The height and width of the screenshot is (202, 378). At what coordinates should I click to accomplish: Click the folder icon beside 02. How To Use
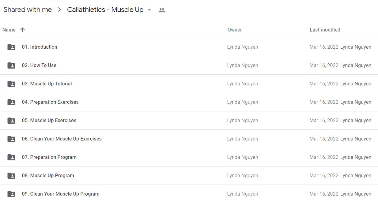point(11,65)
